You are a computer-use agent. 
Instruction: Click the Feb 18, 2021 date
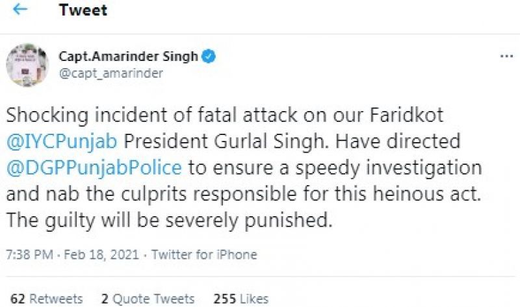(97, 254)
